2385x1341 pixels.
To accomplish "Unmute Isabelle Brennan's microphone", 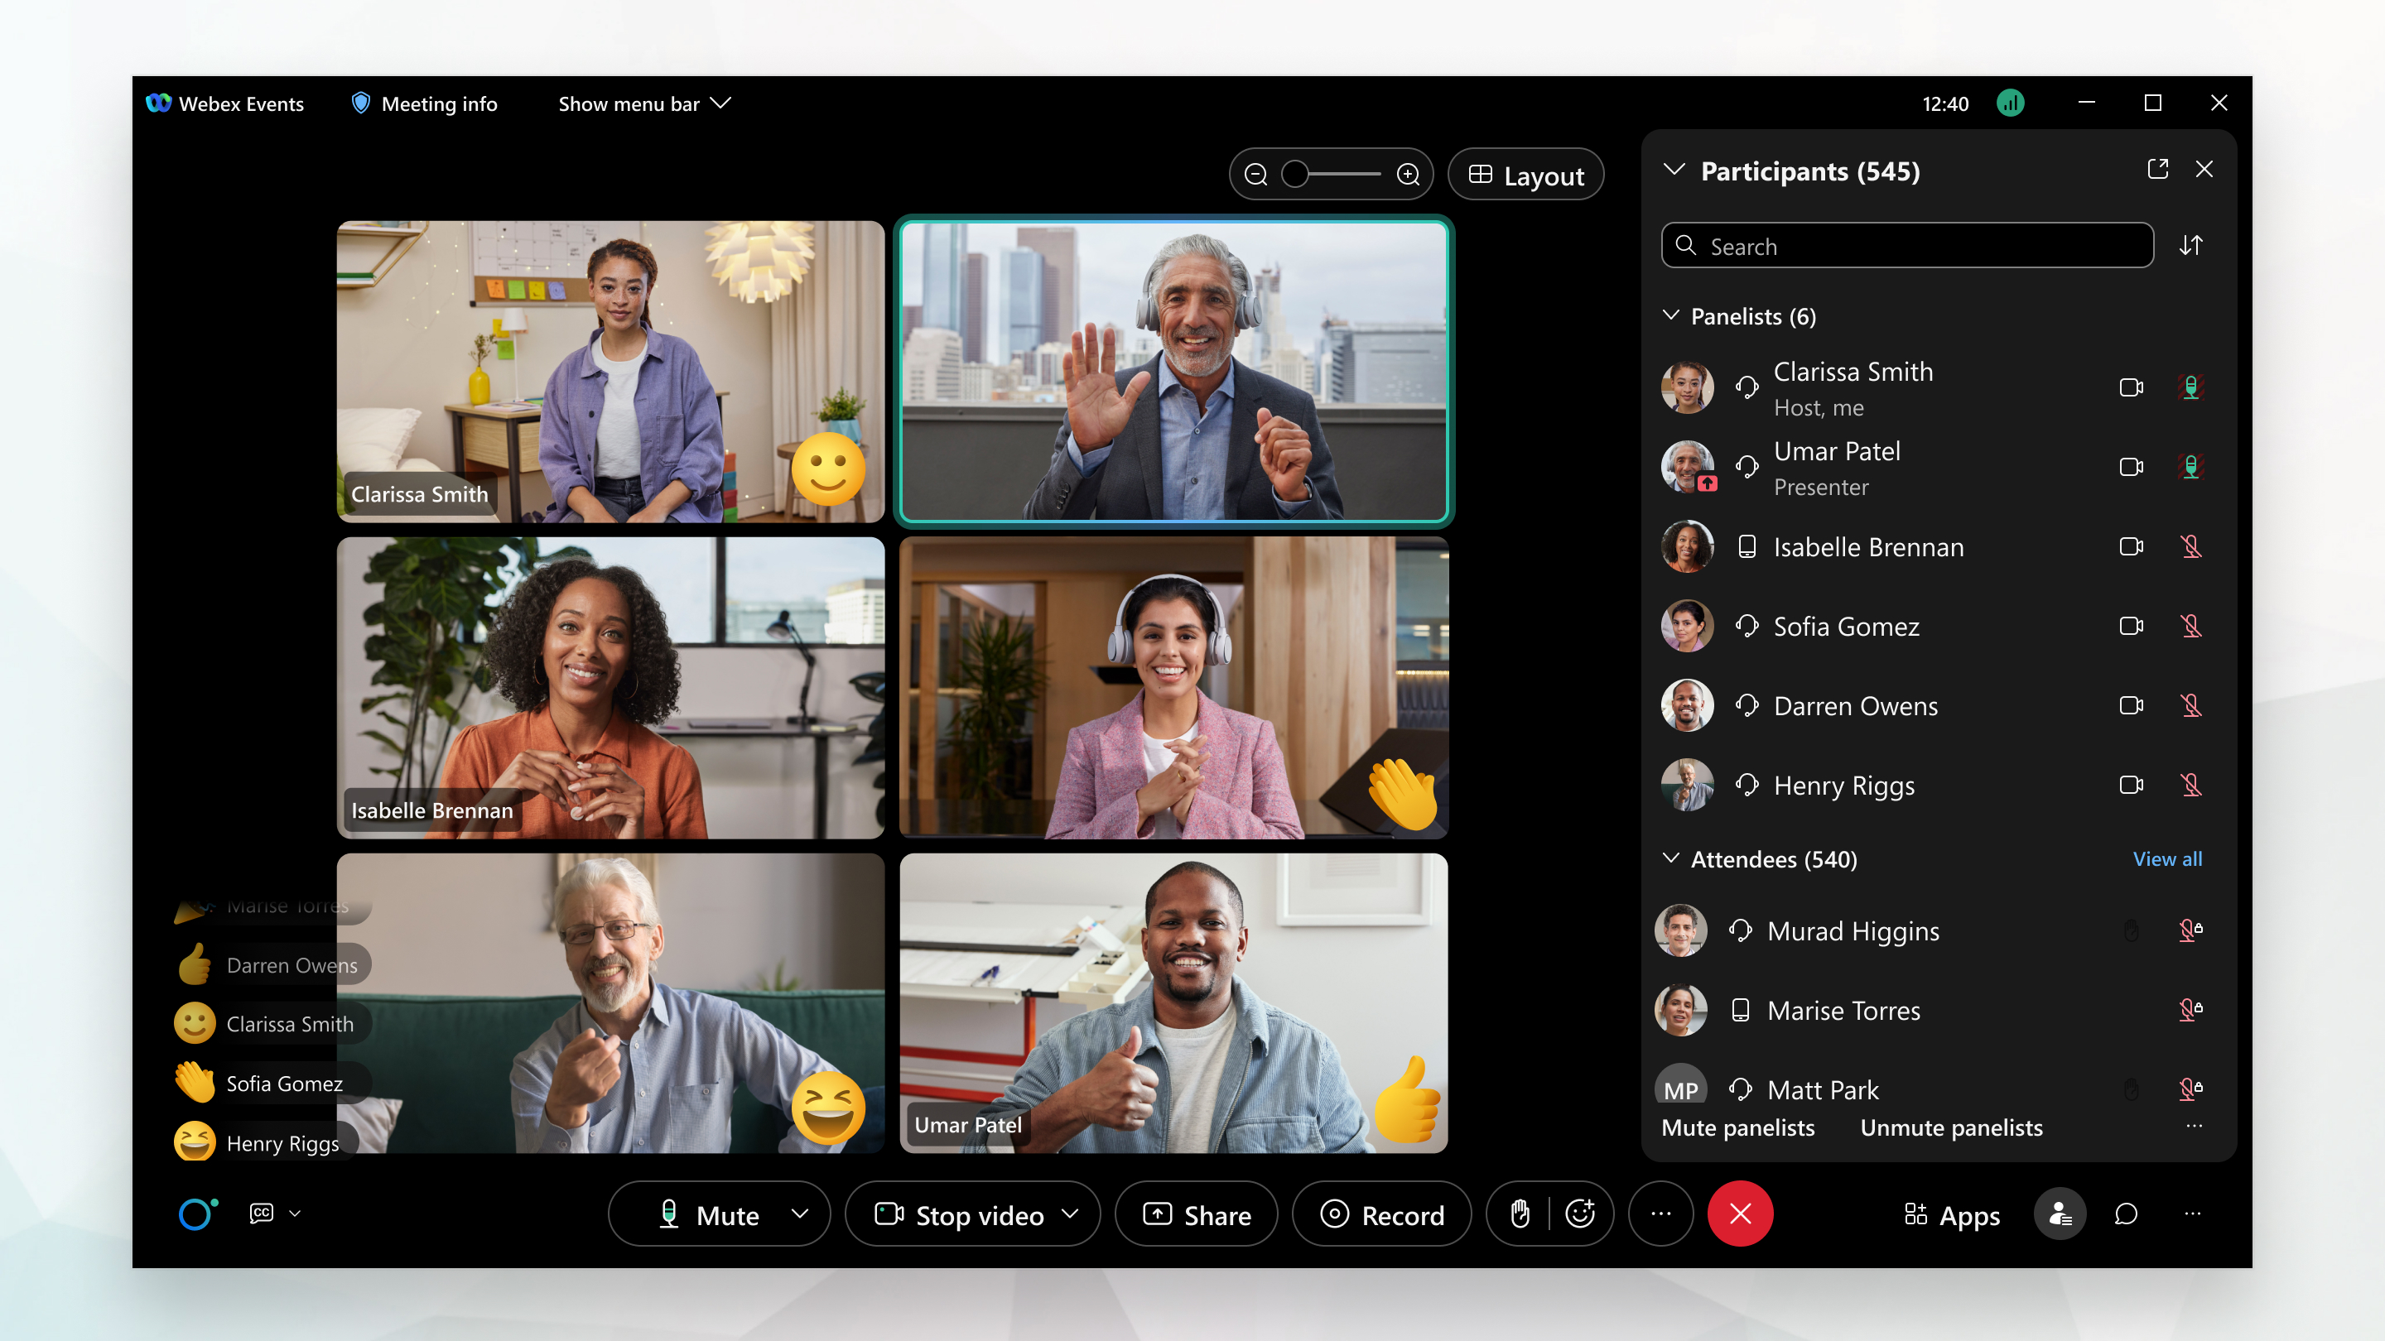I will click(2192, 547).
